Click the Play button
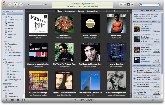 pyautogui.click(x=15, y=5)
